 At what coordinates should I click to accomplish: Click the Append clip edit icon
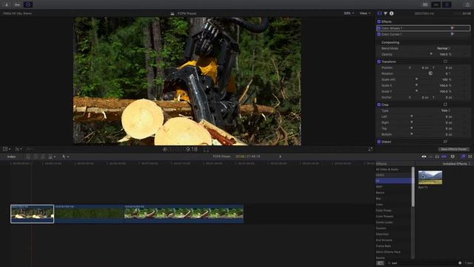point(43,156)
